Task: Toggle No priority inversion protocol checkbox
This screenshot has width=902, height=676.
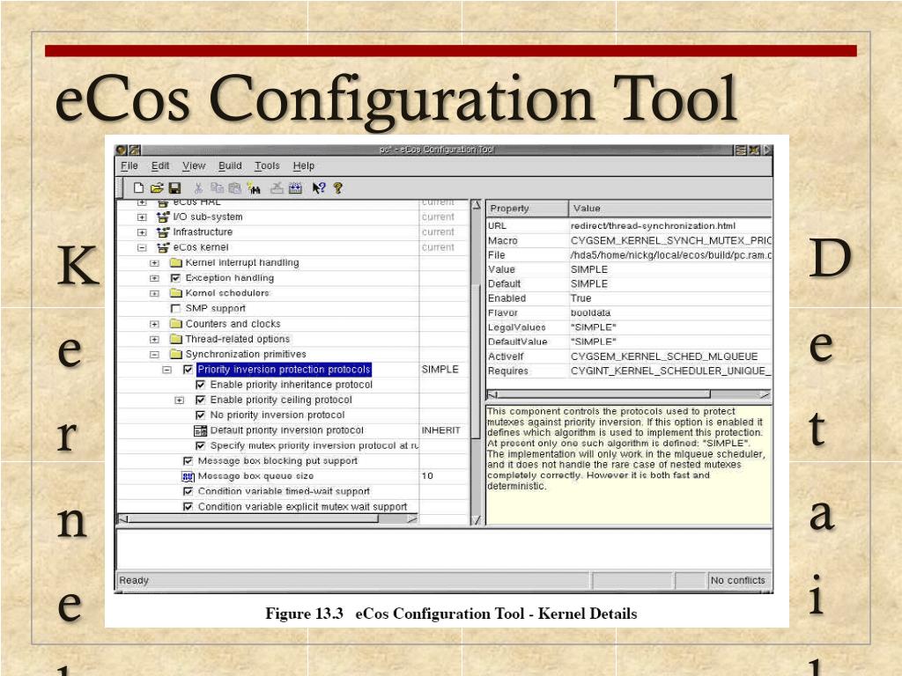Action: [200, 415]
